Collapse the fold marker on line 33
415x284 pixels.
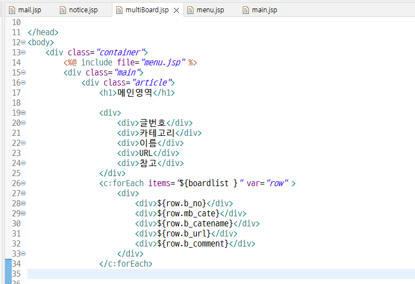point(23,254)
